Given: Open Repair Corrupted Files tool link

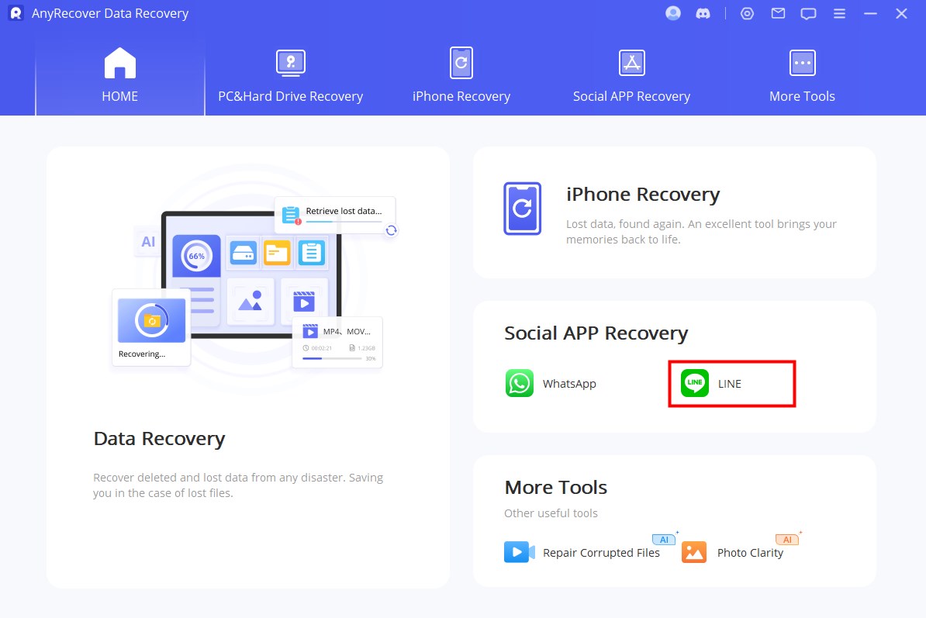Looking at the screenshot, I should click(x=601, y=553).
